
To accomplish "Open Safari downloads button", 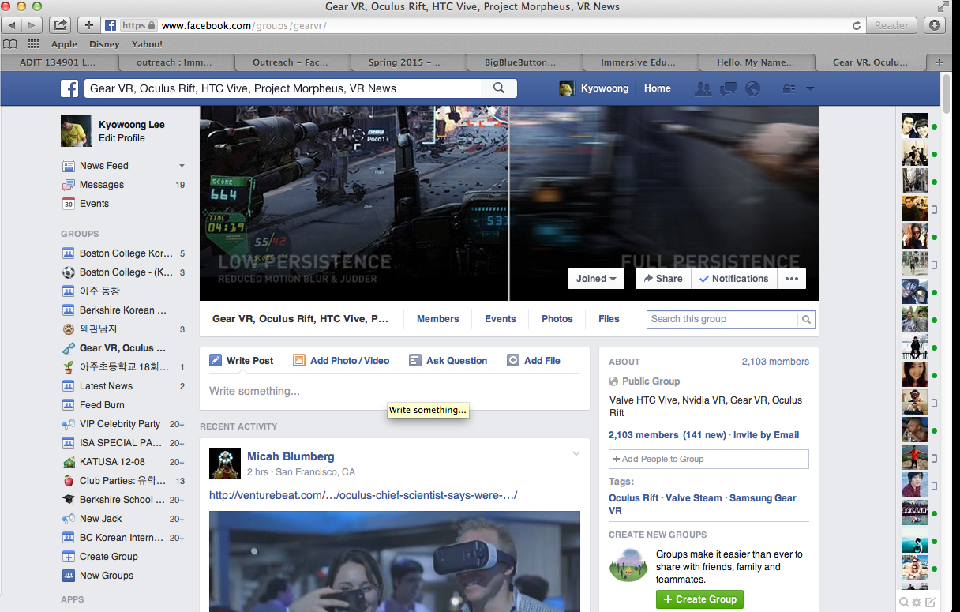I will point(935,25).
